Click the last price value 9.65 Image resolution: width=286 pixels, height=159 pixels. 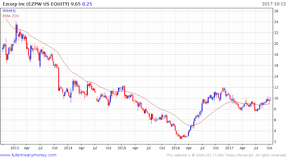(x=76, y=4)
